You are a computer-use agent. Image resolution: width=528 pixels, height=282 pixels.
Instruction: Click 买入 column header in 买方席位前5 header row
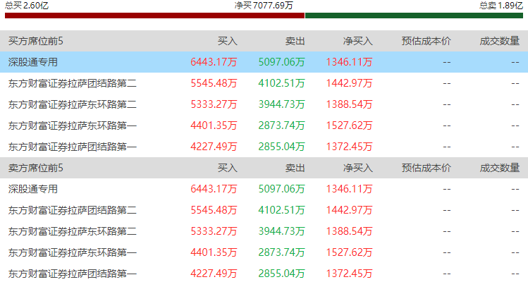(x=227, y=41)
